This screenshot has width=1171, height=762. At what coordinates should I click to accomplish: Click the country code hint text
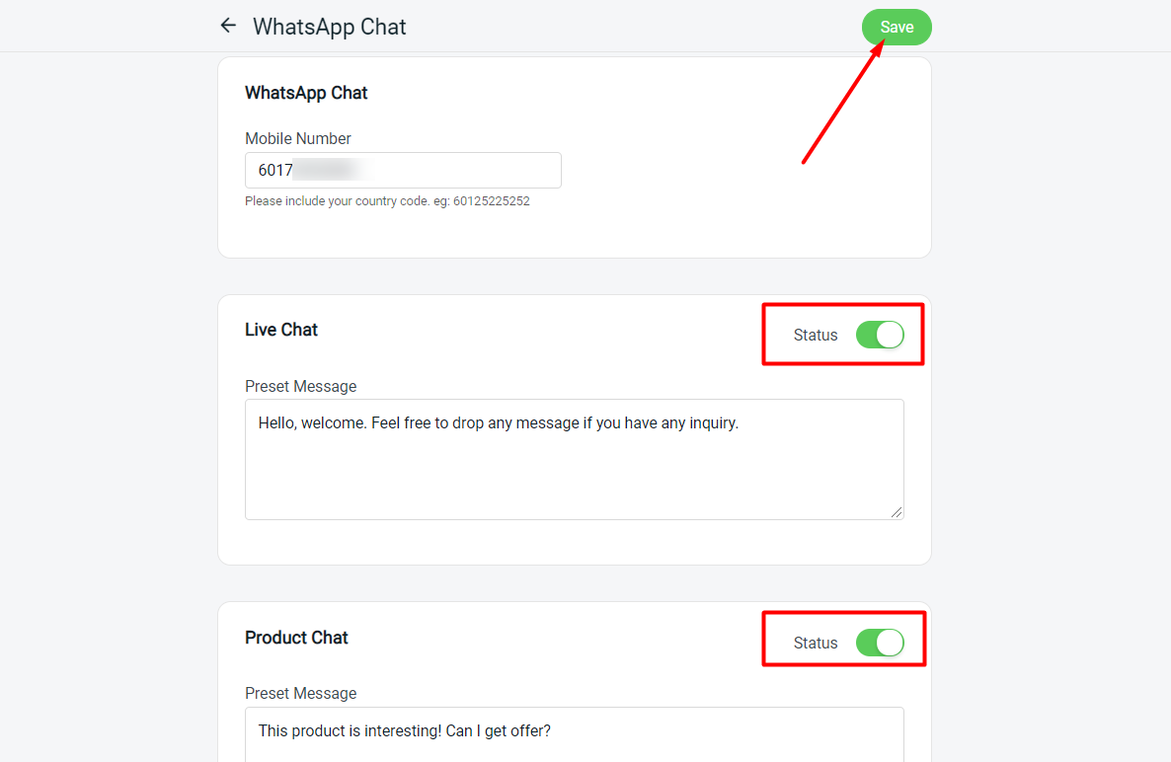387,201
